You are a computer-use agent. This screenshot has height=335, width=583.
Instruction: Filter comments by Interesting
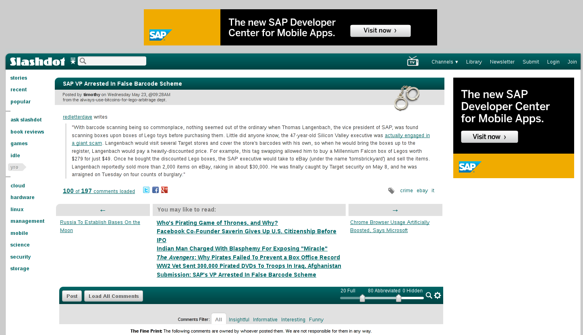[293, 320]
